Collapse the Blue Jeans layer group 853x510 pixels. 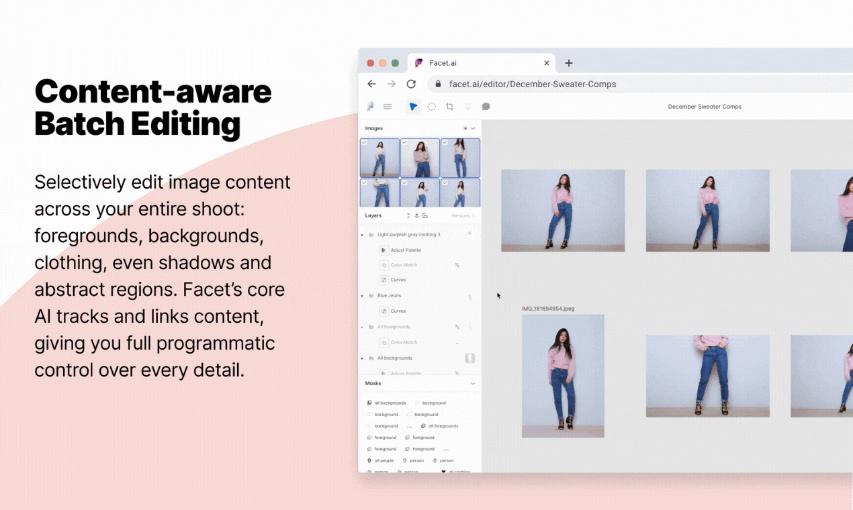click(363, 296)
